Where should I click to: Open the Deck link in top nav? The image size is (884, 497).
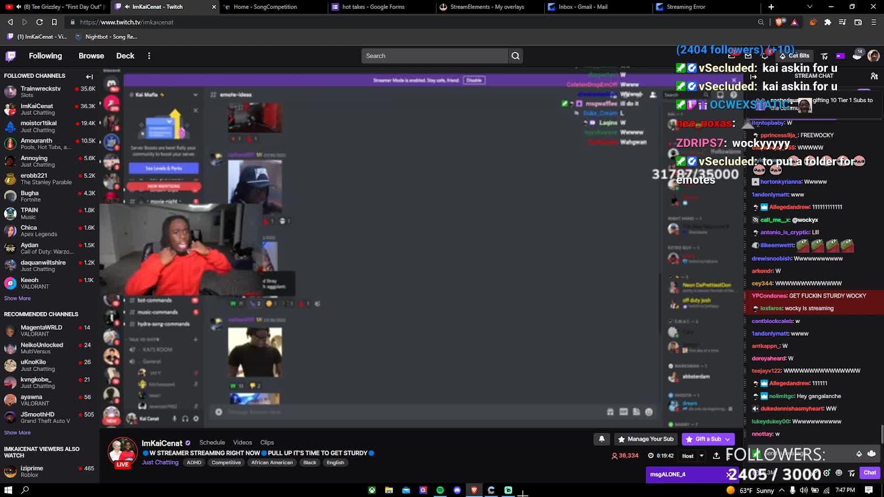[125, 56]
